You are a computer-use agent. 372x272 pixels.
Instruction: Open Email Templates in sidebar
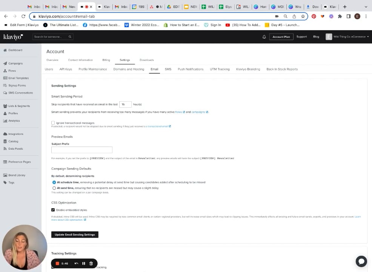(16, 78)
